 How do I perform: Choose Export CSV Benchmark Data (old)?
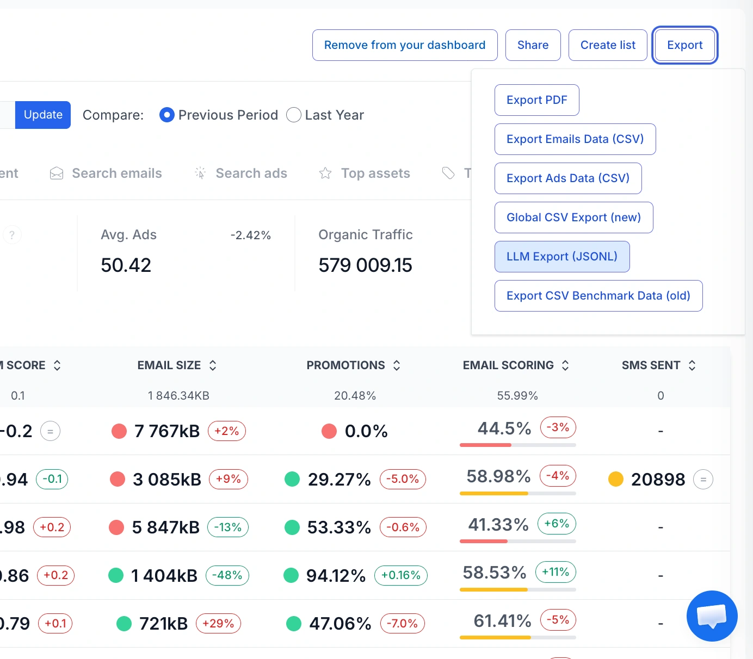[x=598, y=296]
